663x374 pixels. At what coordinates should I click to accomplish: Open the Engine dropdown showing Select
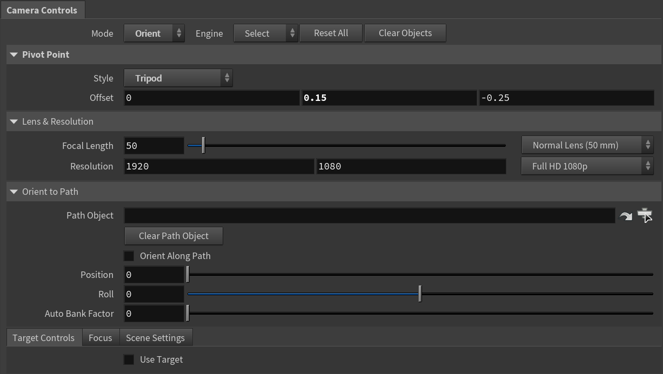[266, 33]
